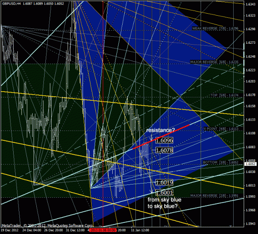The image size is (258, 234).
Task: Click the TOP [5/8] - 1.6174 label
Action: (x=225, y=95)
